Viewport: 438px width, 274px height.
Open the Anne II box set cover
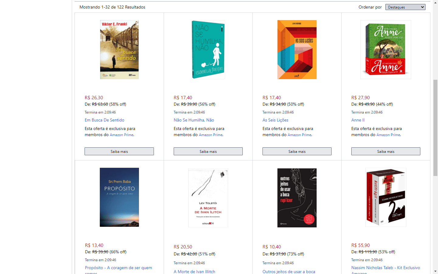pyautogui.click(x=386, y=50)
